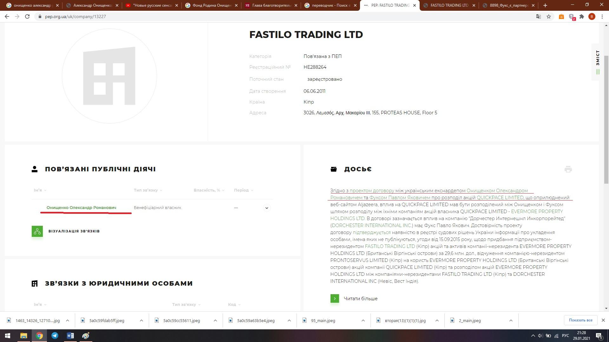The height and width of the screenshot is (342, 609).
Task: Reload the page
Action: pos(27,16)
